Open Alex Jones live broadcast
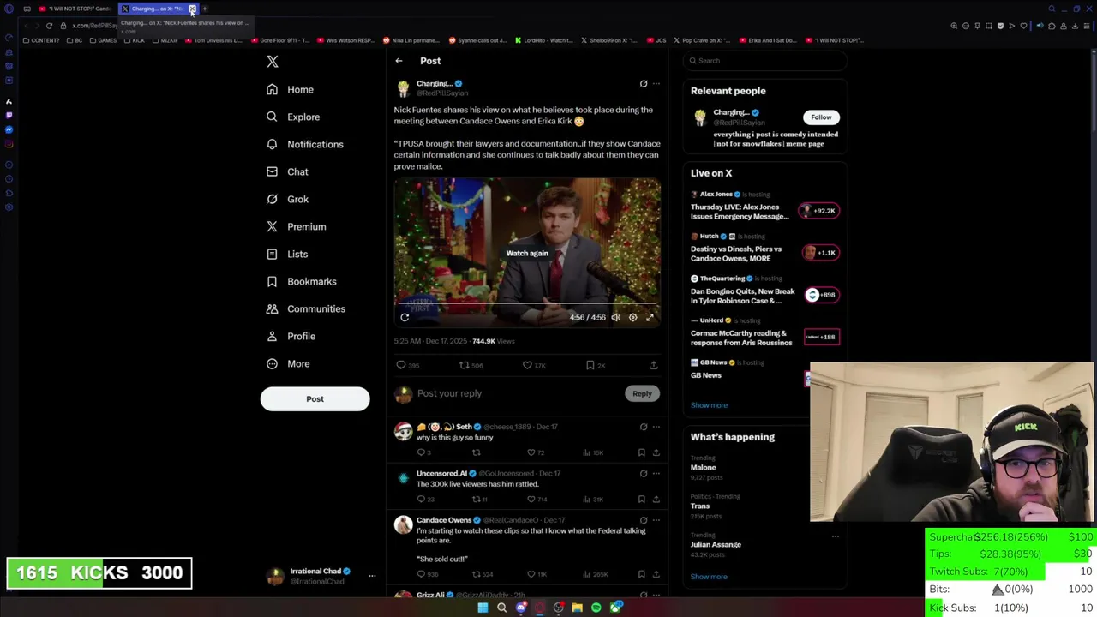Viewport: 1097px width, 617px height. pos(765,207)
